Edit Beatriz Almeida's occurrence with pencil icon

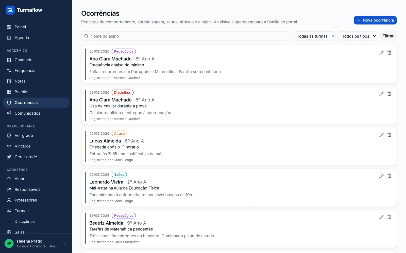(381, 217)
